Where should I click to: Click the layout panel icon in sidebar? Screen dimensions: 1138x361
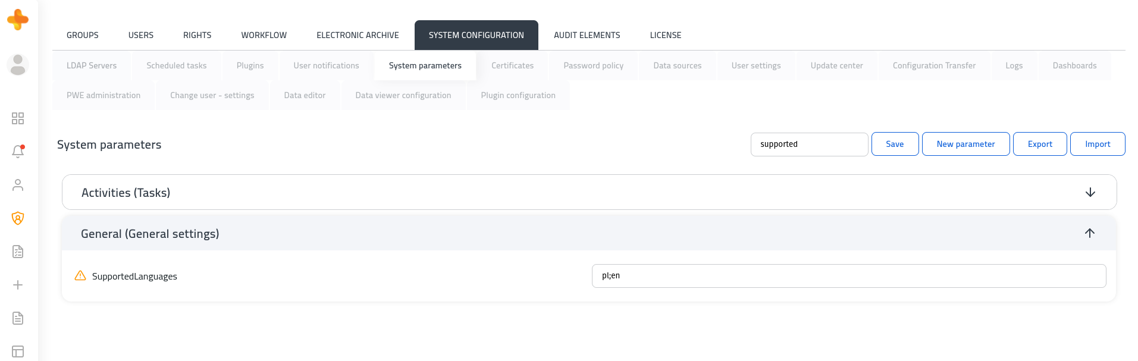(x=18, y=351)
